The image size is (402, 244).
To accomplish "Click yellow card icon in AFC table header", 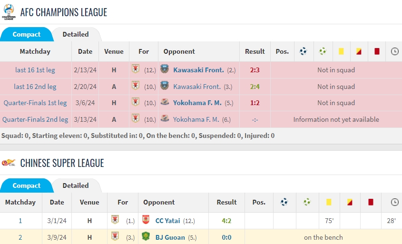I will [x=341, y=51].
